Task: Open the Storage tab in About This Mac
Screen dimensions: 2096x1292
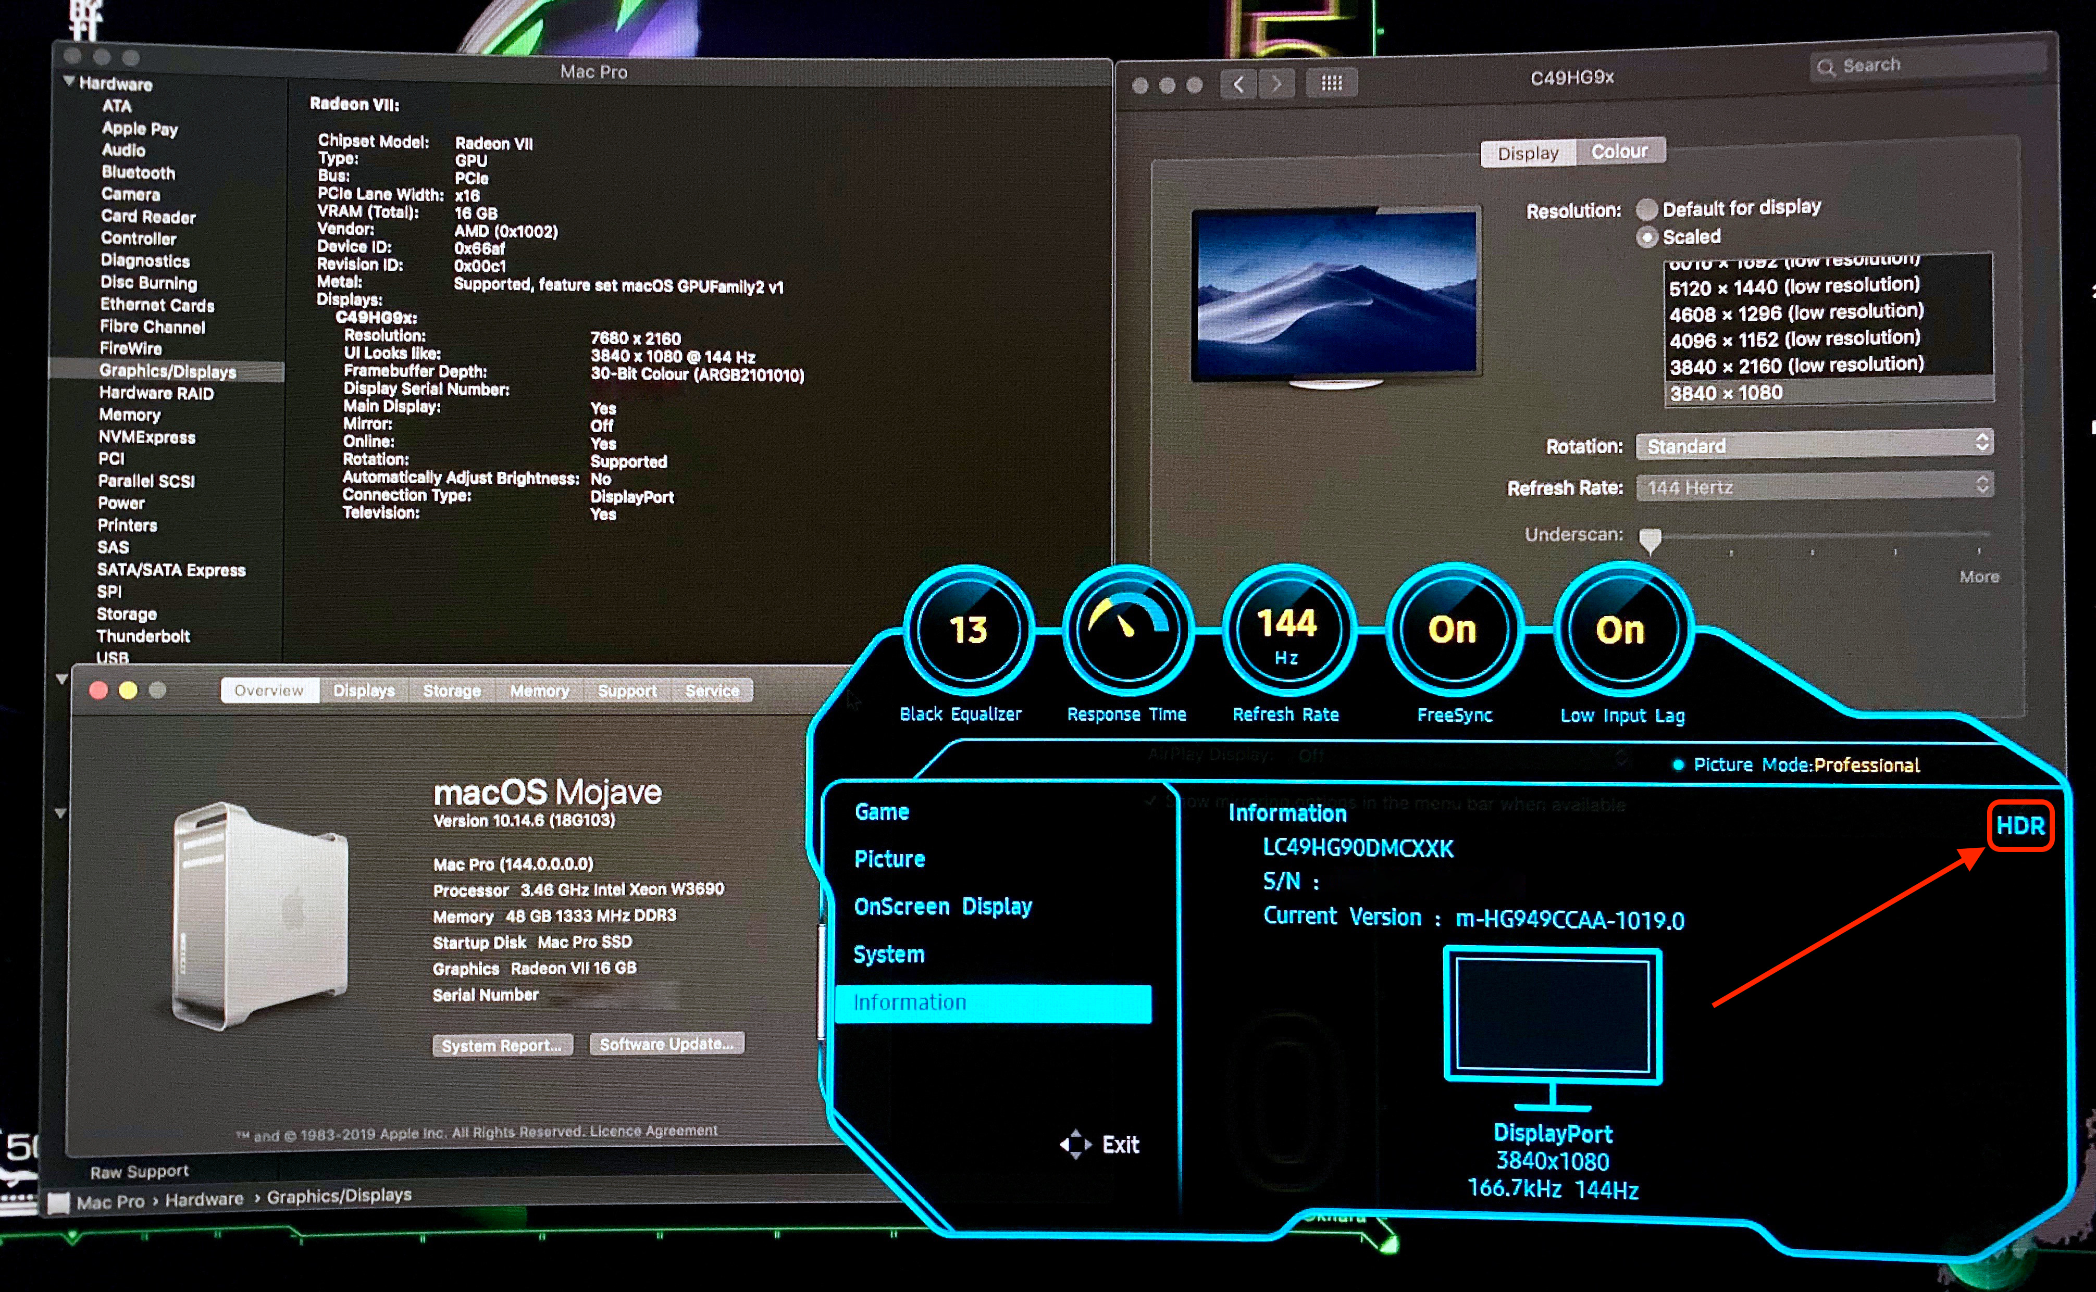Action: [x=452, y=691]
